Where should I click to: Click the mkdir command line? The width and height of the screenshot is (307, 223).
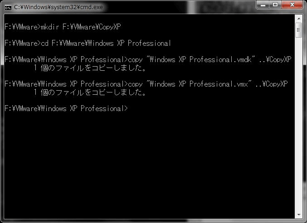pos(63,27)
